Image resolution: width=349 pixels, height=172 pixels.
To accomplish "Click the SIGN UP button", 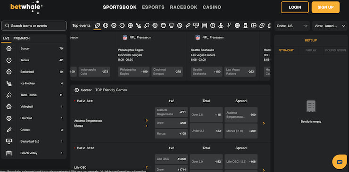I will 325,8.
